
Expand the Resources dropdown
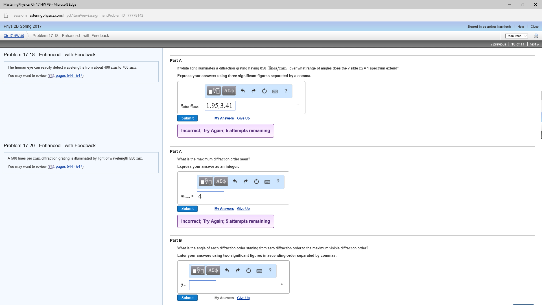[516, 36]
